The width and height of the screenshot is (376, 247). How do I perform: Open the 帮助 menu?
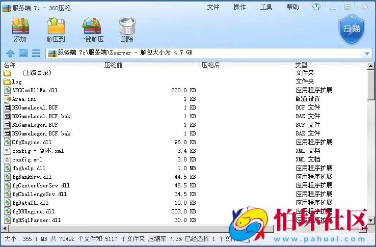pyautogui.click(x=292, y=7)
